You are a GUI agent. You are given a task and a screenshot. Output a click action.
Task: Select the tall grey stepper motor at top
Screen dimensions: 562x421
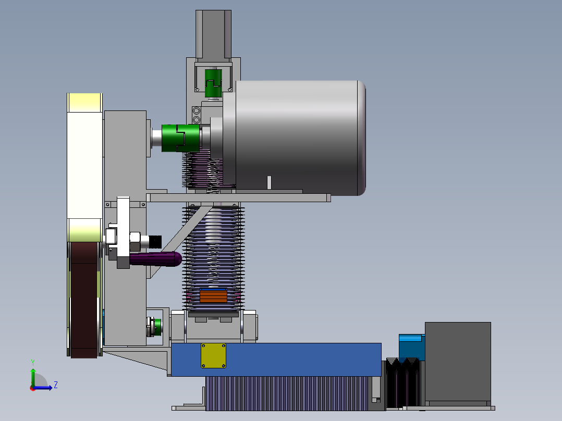pyautogui.click(x=213, y=34)
